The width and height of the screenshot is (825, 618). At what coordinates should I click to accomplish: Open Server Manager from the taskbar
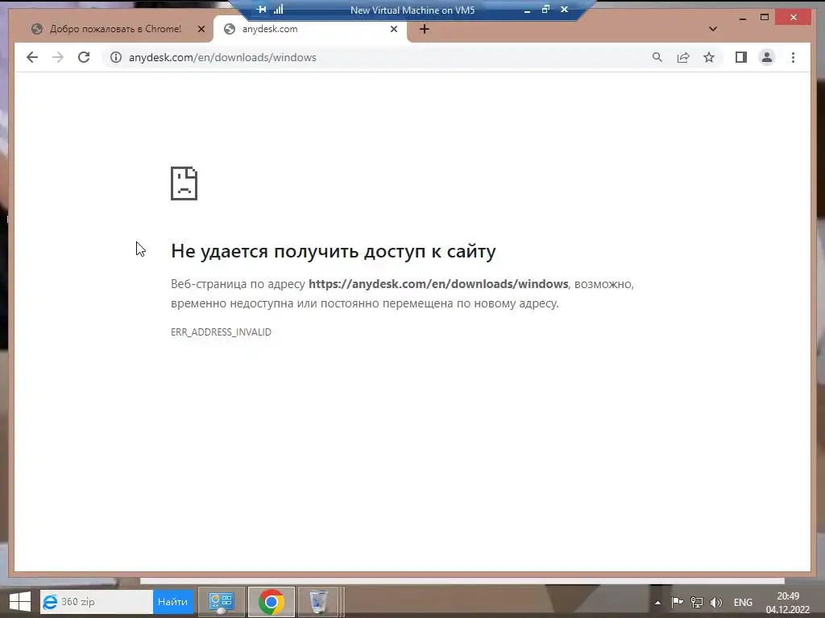point(221,601)
